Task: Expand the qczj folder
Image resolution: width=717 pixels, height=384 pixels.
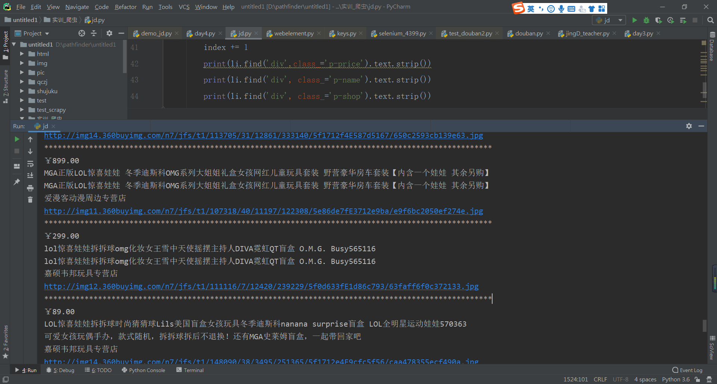Action: click(22, 82)
